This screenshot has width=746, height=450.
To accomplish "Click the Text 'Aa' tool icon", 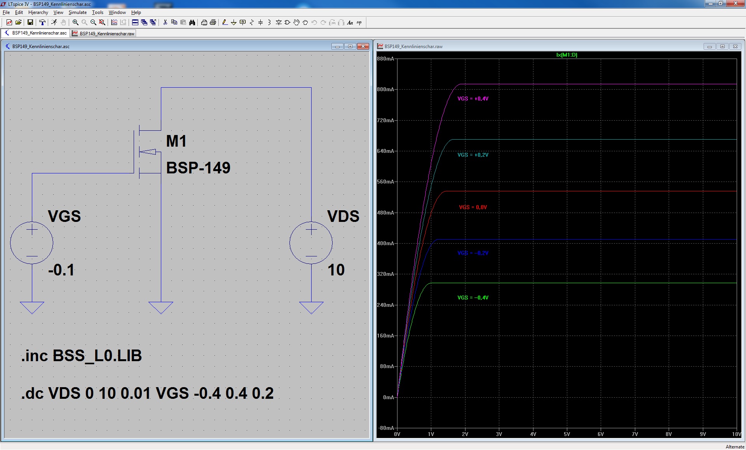I will tap(350, 22).
